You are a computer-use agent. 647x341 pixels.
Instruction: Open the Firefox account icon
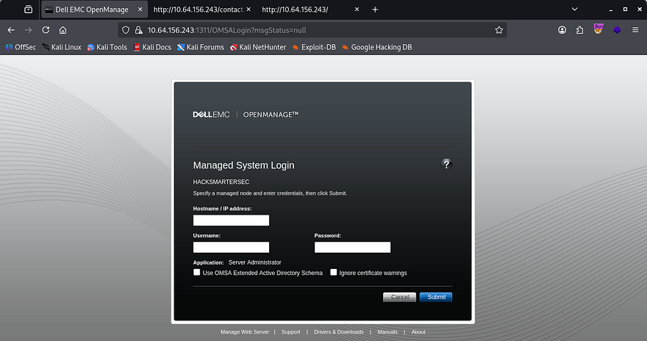tap(562, 30)
